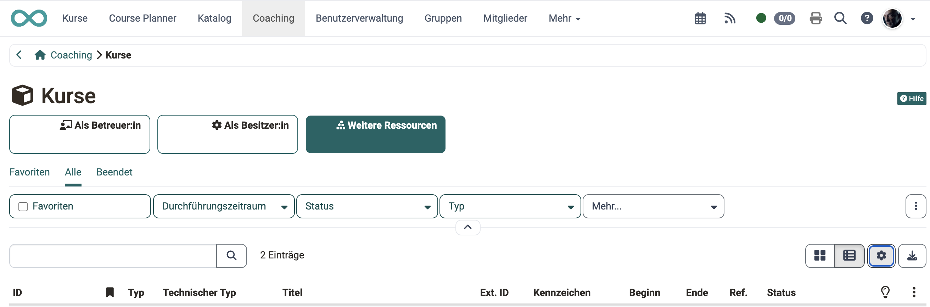Open Katalog in main navigation
The image size is (930, 307).
(x=214, y=18)
